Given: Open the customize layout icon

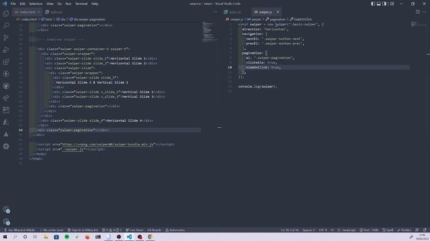Looking at the screenshot, I should coord(392,4).
